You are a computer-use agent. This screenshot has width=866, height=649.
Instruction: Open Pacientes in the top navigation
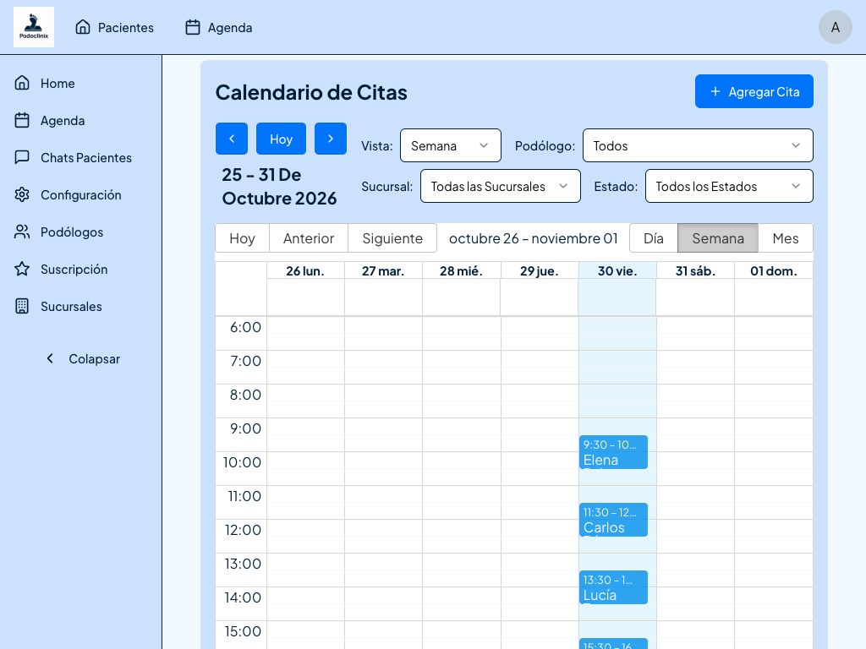tap(114, 28)
